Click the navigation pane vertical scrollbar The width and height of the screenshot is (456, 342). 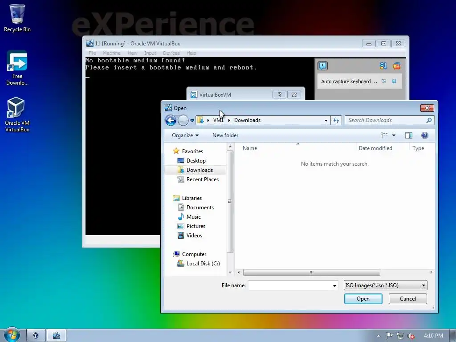[230, 201]
